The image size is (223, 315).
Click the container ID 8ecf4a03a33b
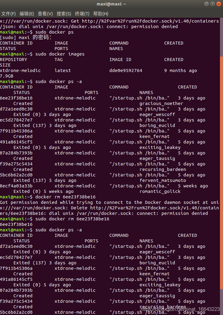click(x=16, y=186)
